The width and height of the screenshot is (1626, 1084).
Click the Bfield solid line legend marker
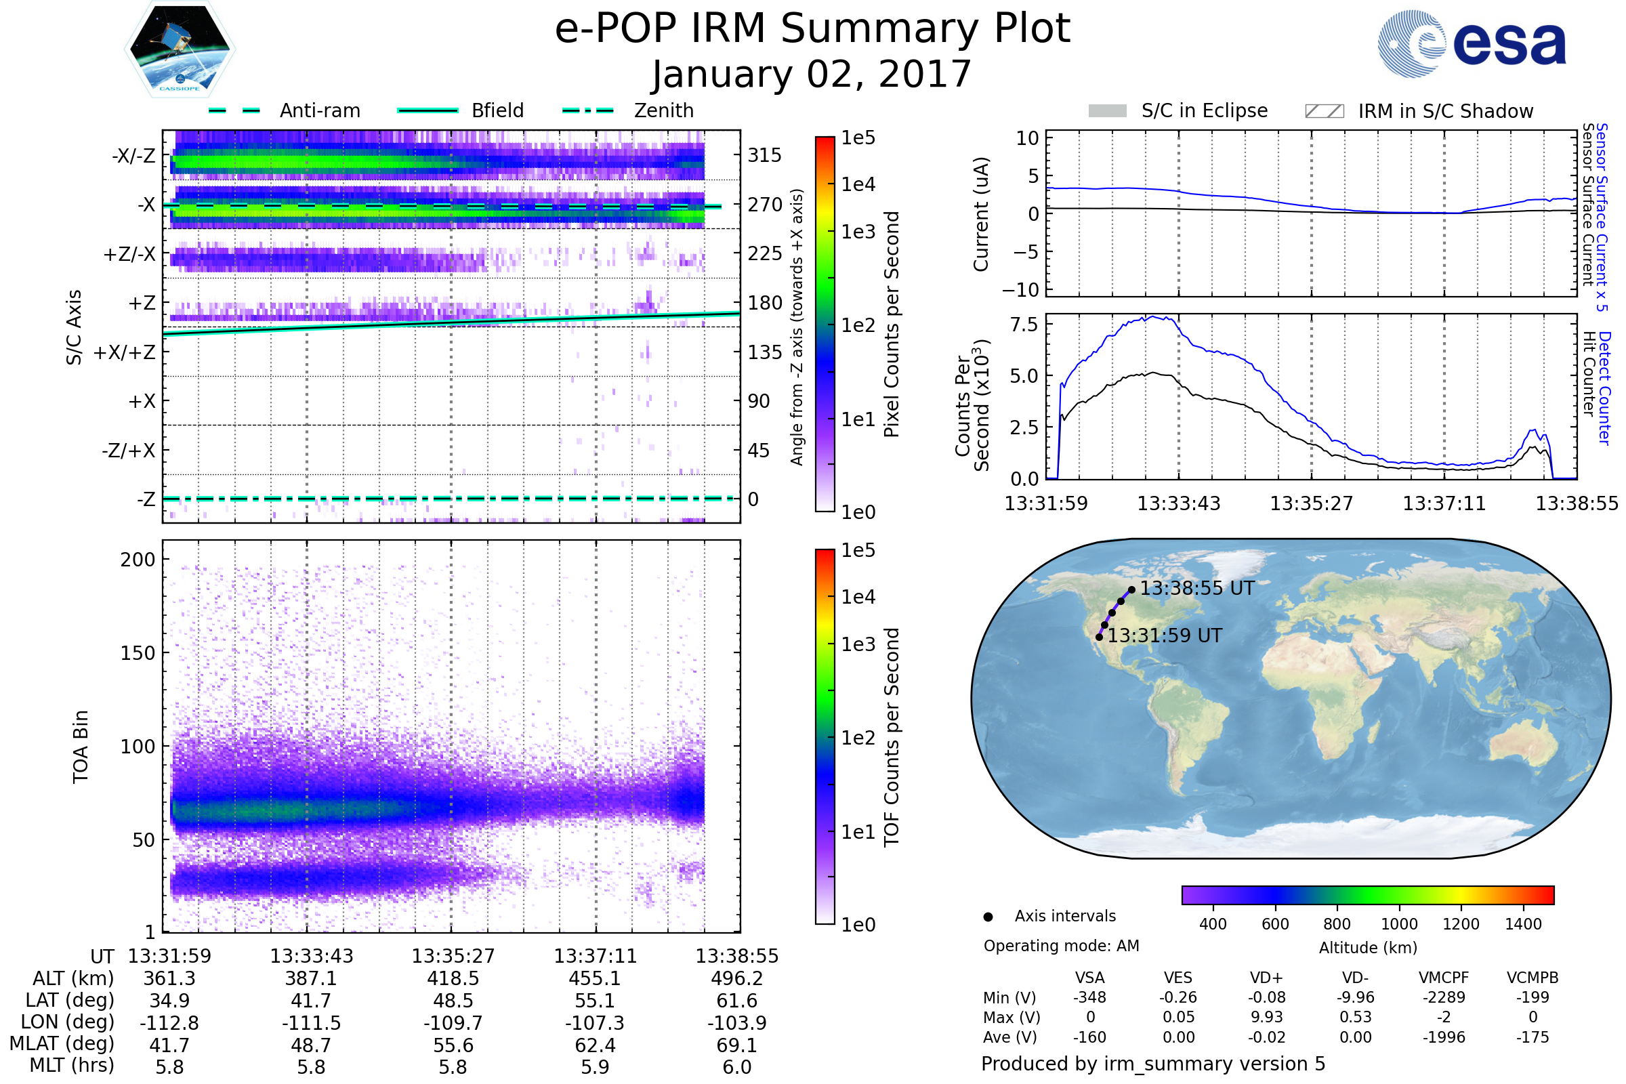pyautogui.click(x=428, y=110)
